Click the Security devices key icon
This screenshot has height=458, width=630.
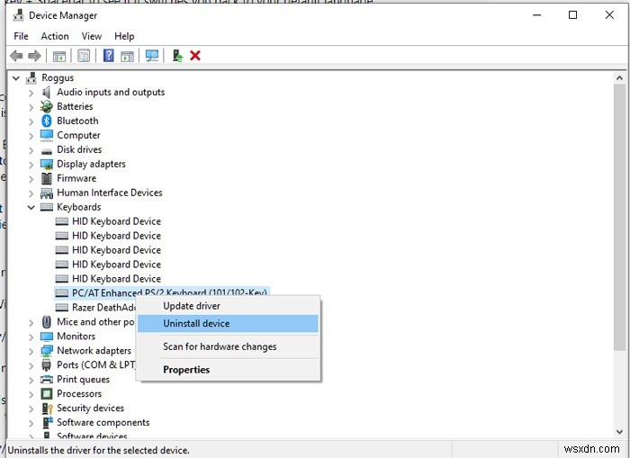(47, 409)
